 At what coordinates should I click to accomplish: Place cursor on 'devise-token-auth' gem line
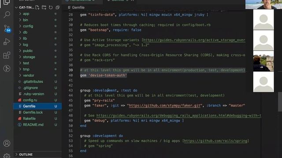tap(104, 75)
